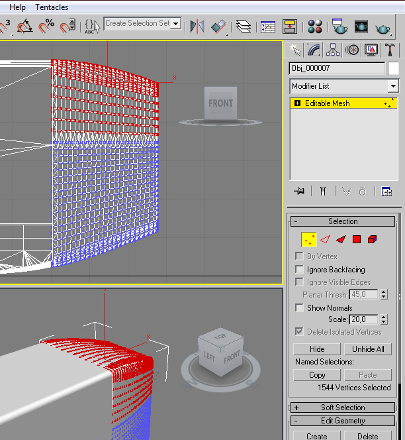Open the Schematic View icon

[x=290, y=27]
